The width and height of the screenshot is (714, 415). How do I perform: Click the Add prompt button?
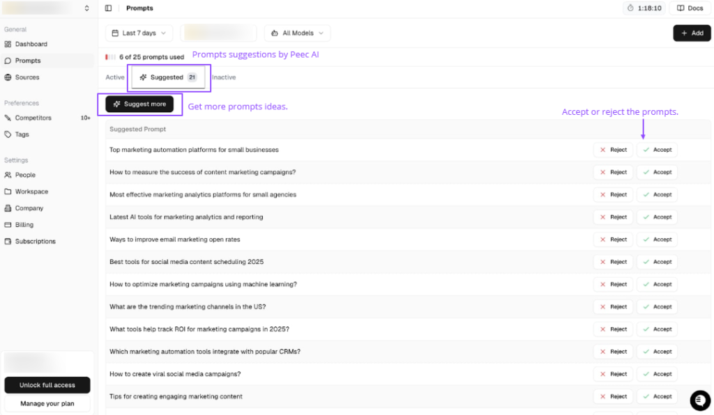point(691,33)
